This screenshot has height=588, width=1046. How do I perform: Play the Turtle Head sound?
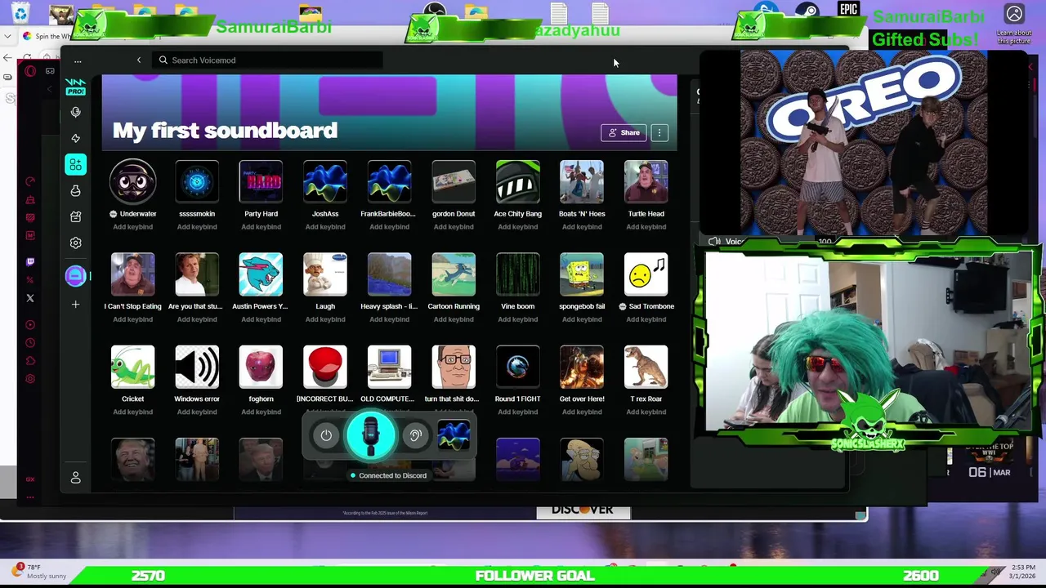pyautogui.click(x=646, y=181)
